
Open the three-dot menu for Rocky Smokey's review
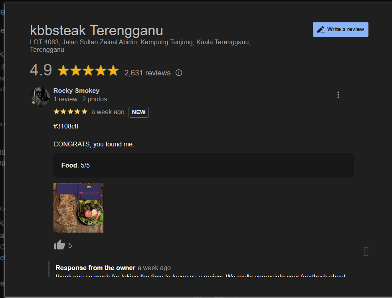pyautogui.click(x=338, y=95)
